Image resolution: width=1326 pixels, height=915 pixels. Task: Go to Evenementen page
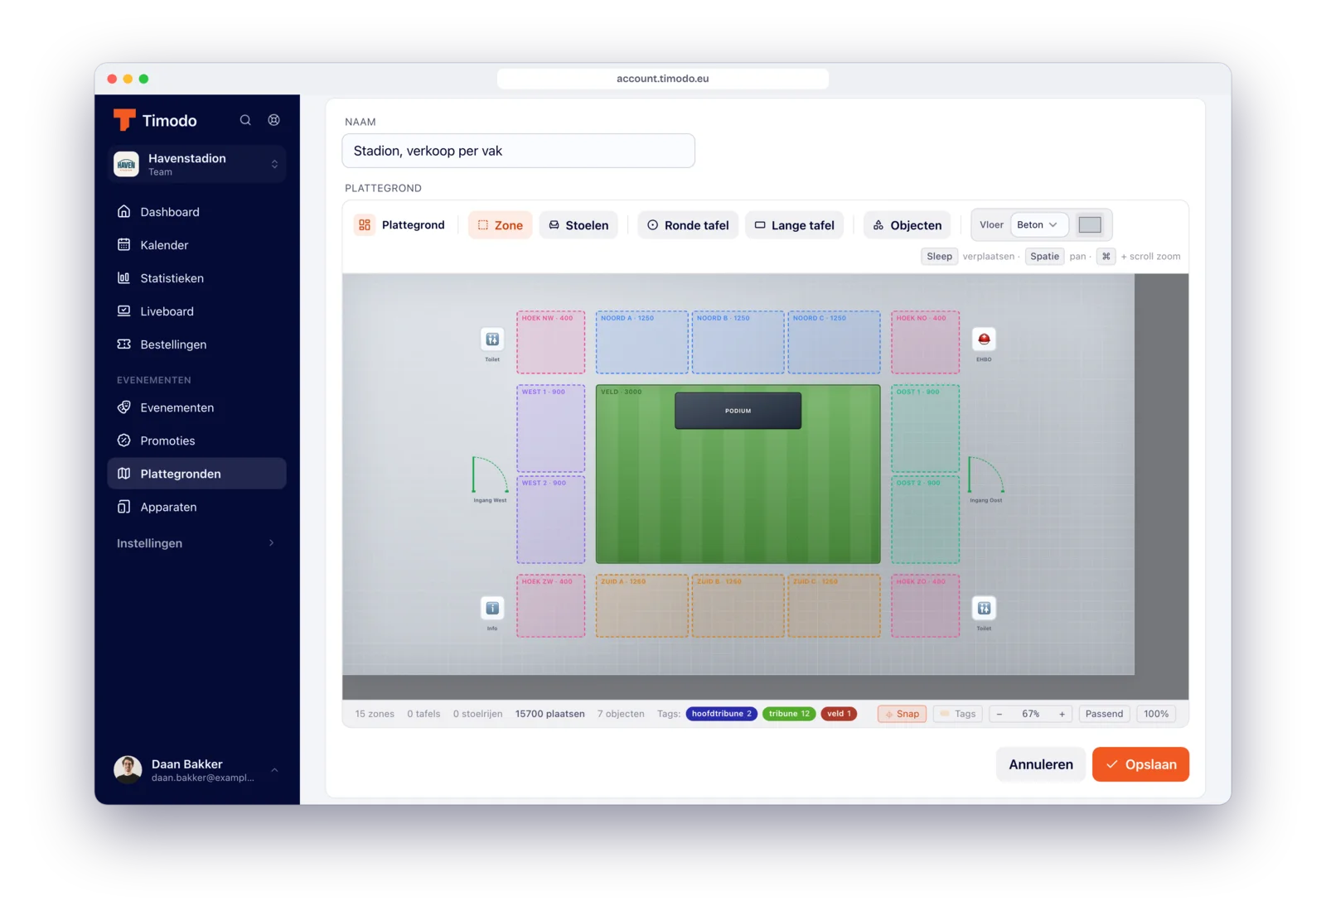[197, 407]
